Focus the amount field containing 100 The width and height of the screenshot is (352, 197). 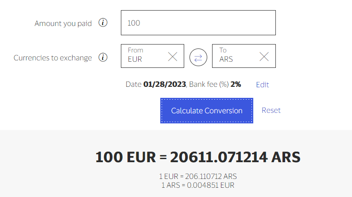[198, 23]
